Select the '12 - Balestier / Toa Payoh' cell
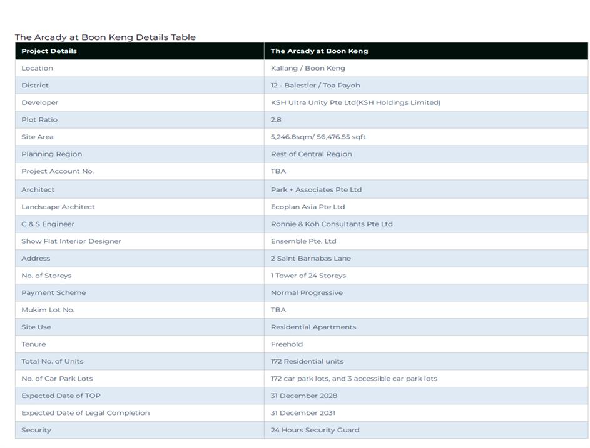 (315, 86)
